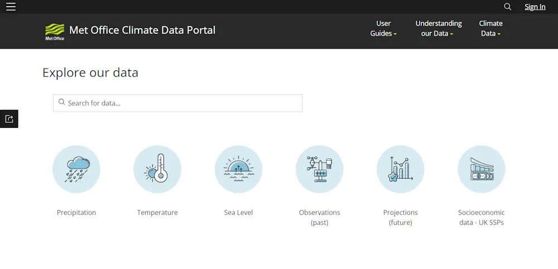The height and width of the screenshot is (269, 558).
Task: Click the Temperature text label
Action: [157, 213]
